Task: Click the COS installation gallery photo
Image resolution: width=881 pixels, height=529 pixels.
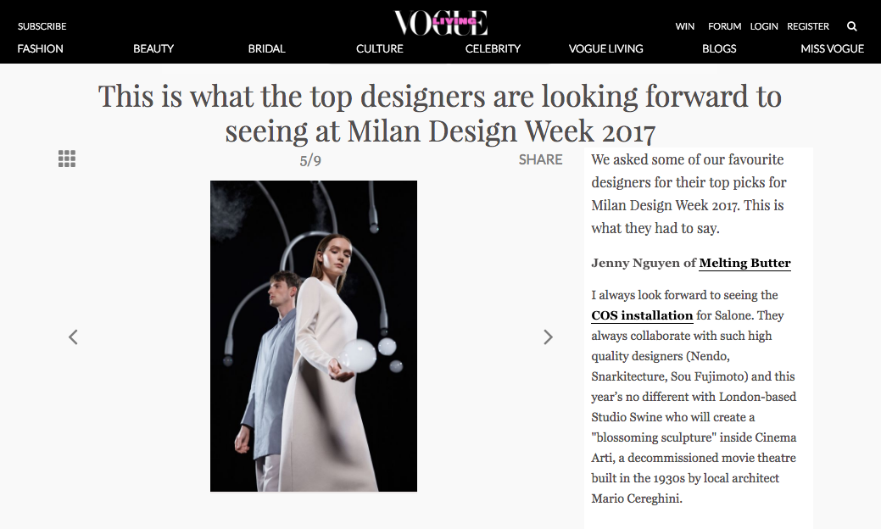Action: point(314,336)
